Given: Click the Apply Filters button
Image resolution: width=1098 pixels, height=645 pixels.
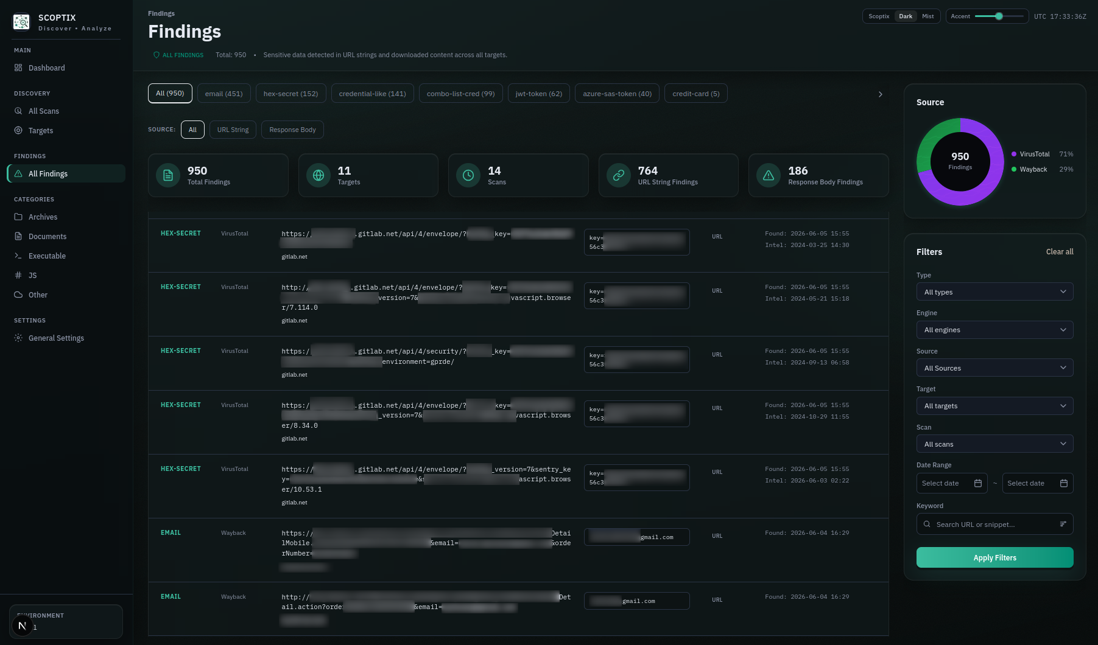Looking at the screenshot, I should coord(994,557).
